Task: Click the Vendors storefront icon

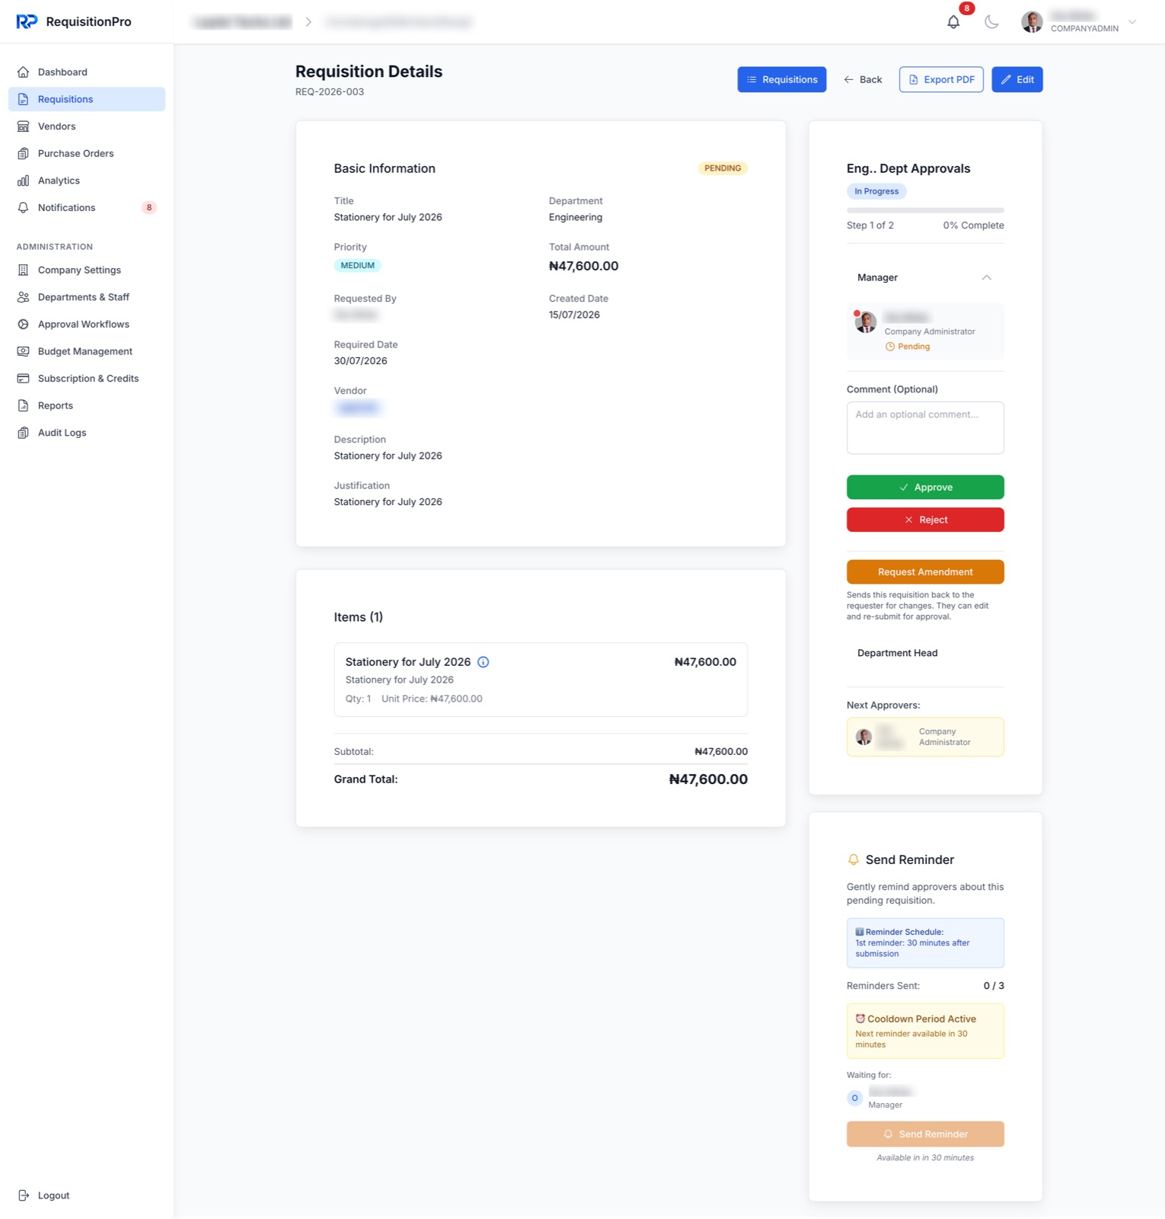Action: (x=24, y=126)
